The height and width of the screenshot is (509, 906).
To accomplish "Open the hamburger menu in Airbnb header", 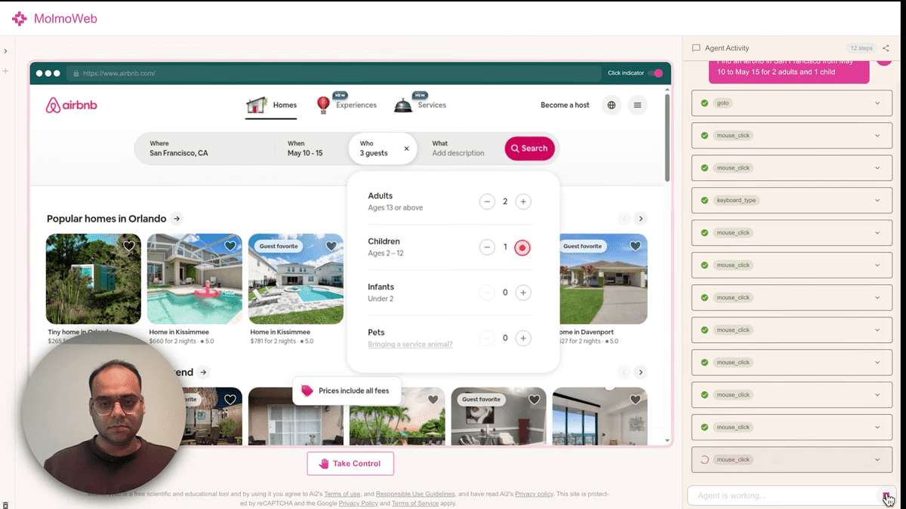I will coord(637,106).
